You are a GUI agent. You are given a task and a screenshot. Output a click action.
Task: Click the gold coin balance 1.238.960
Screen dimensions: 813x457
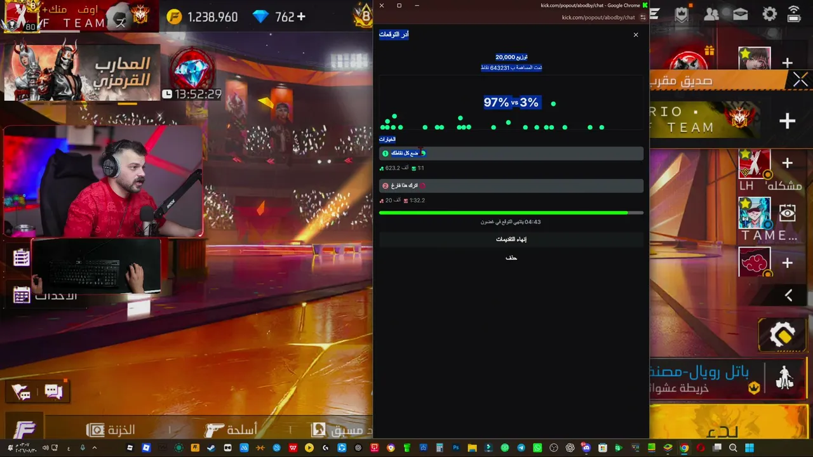[203, 17]
